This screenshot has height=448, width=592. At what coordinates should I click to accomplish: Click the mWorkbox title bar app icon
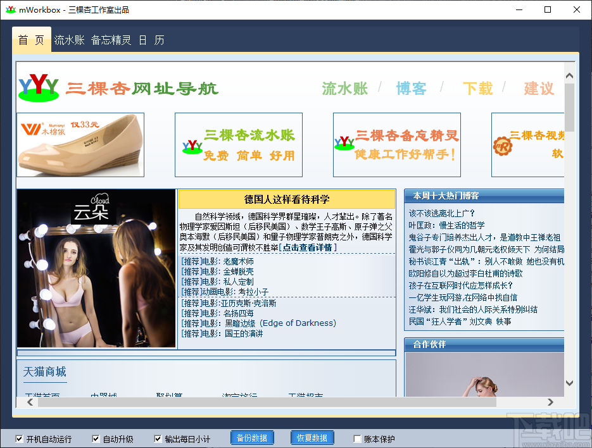[x=11, y=9]
